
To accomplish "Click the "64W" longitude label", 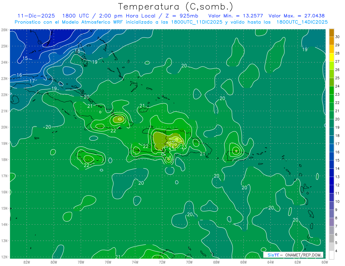I will coord(270,262).
